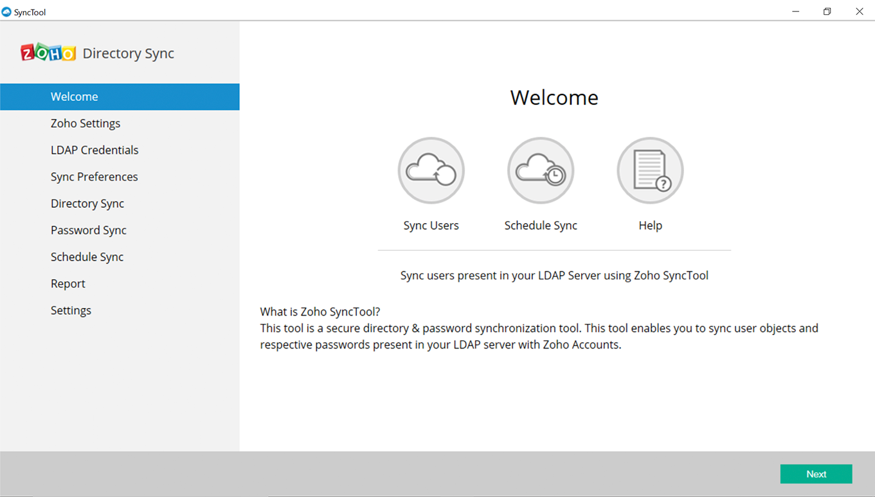875x497 pixels.
Task: Click the green Next button
Action: [x=816, y=474]
